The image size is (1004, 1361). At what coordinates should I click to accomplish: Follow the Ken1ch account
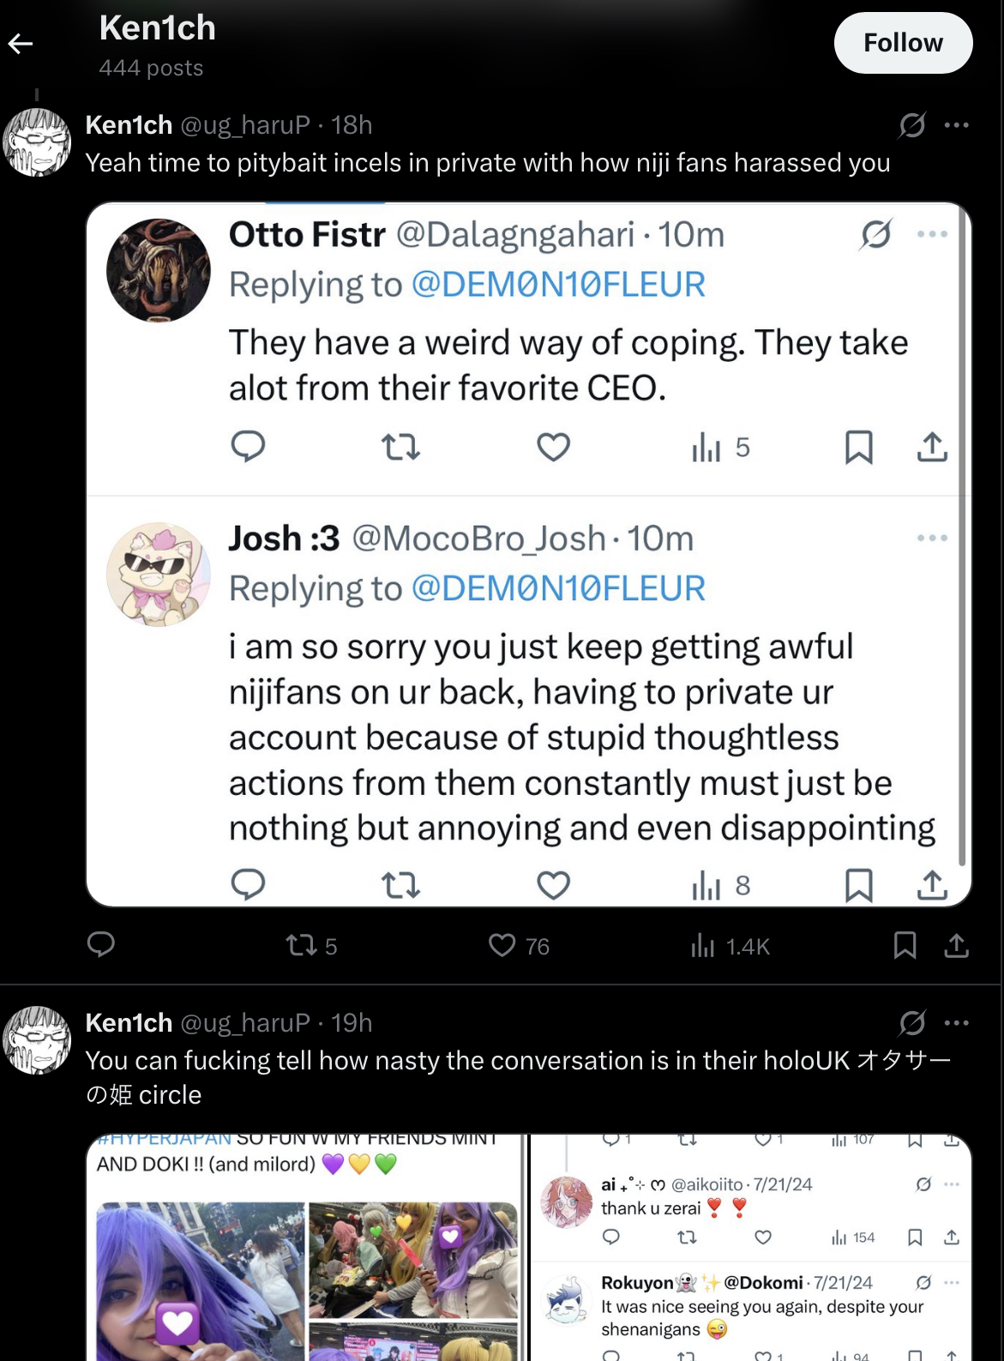coord(903,43)
